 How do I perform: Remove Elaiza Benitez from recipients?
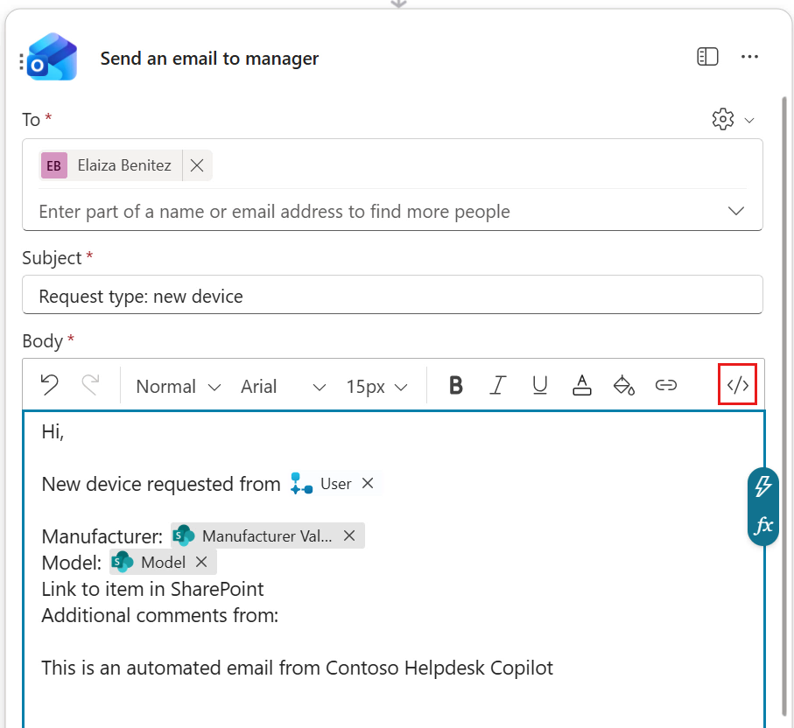pos(196,165)
